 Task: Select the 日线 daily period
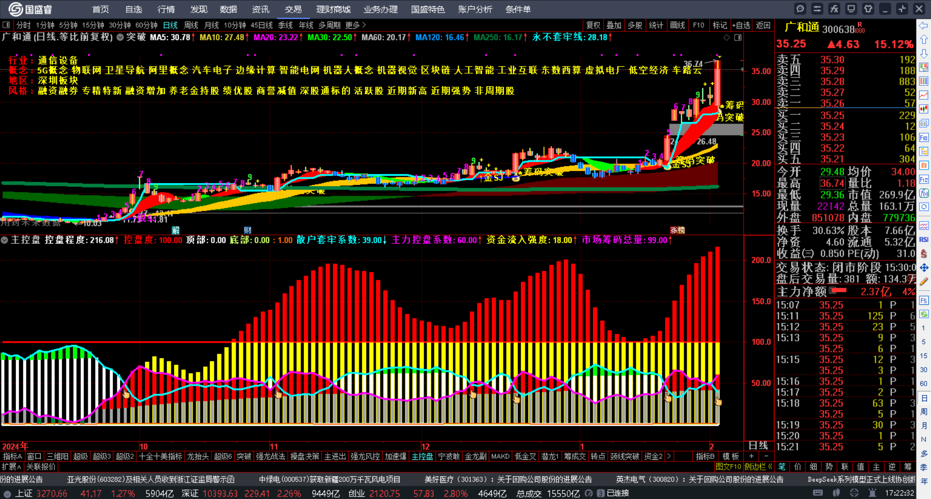[x=170, y=25]
